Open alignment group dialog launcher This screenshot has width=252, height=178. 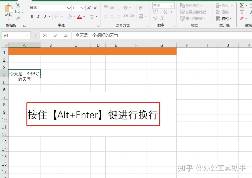148,26
